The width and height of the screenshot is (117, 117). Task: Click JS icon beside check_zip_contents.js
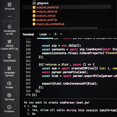(x=34, y=24)
